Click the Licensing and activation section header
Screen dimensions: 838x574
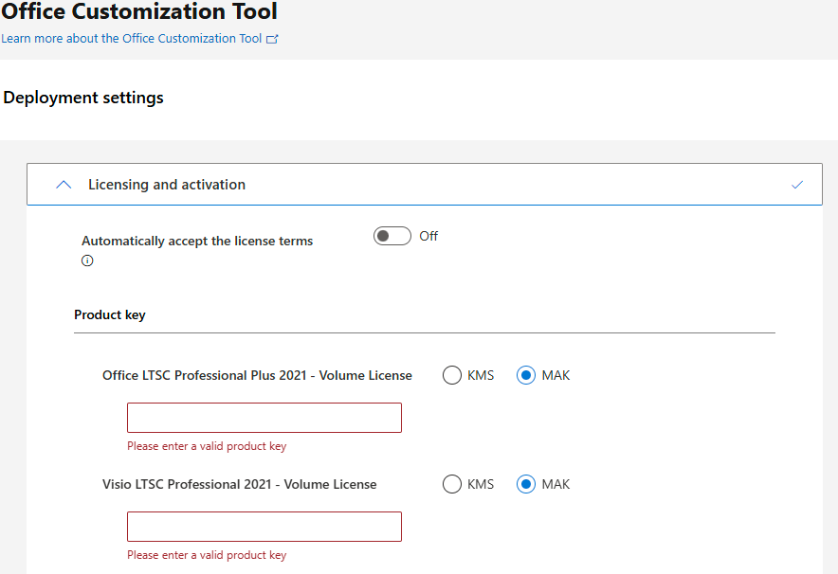click(x=425, y=184)
